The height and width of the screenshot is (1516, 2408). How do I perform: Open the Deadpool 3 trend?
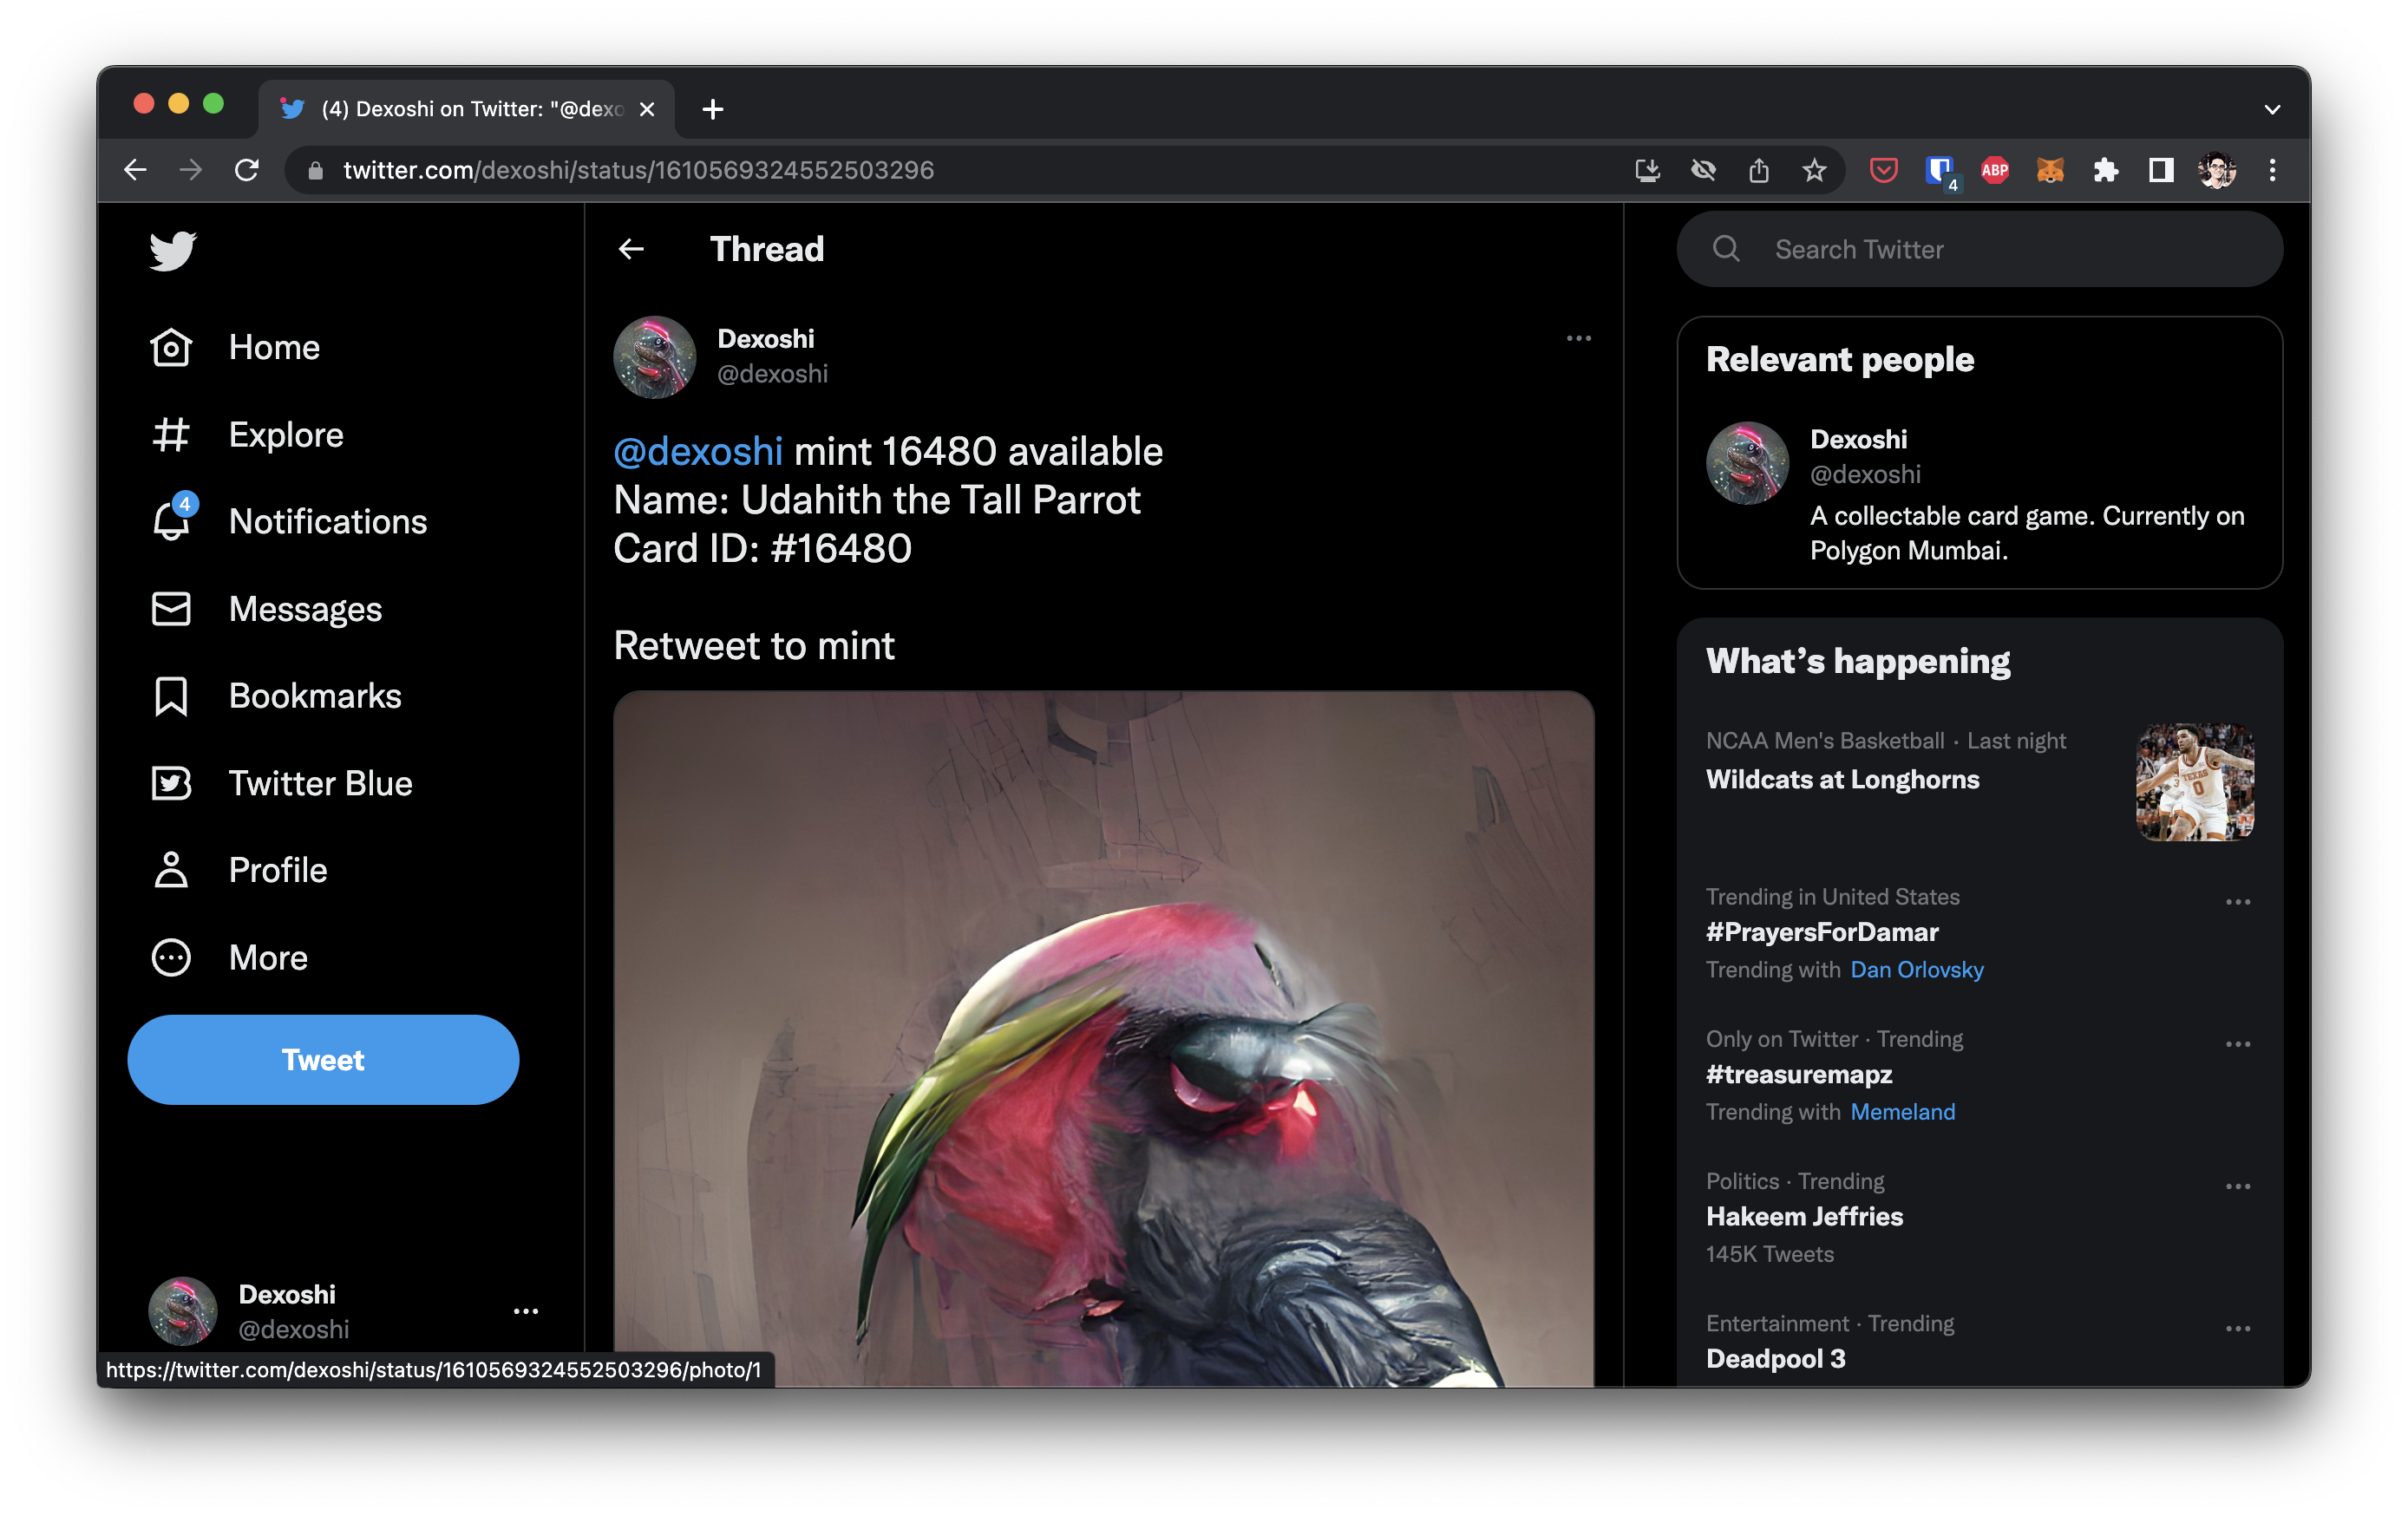(1775, 1358)
